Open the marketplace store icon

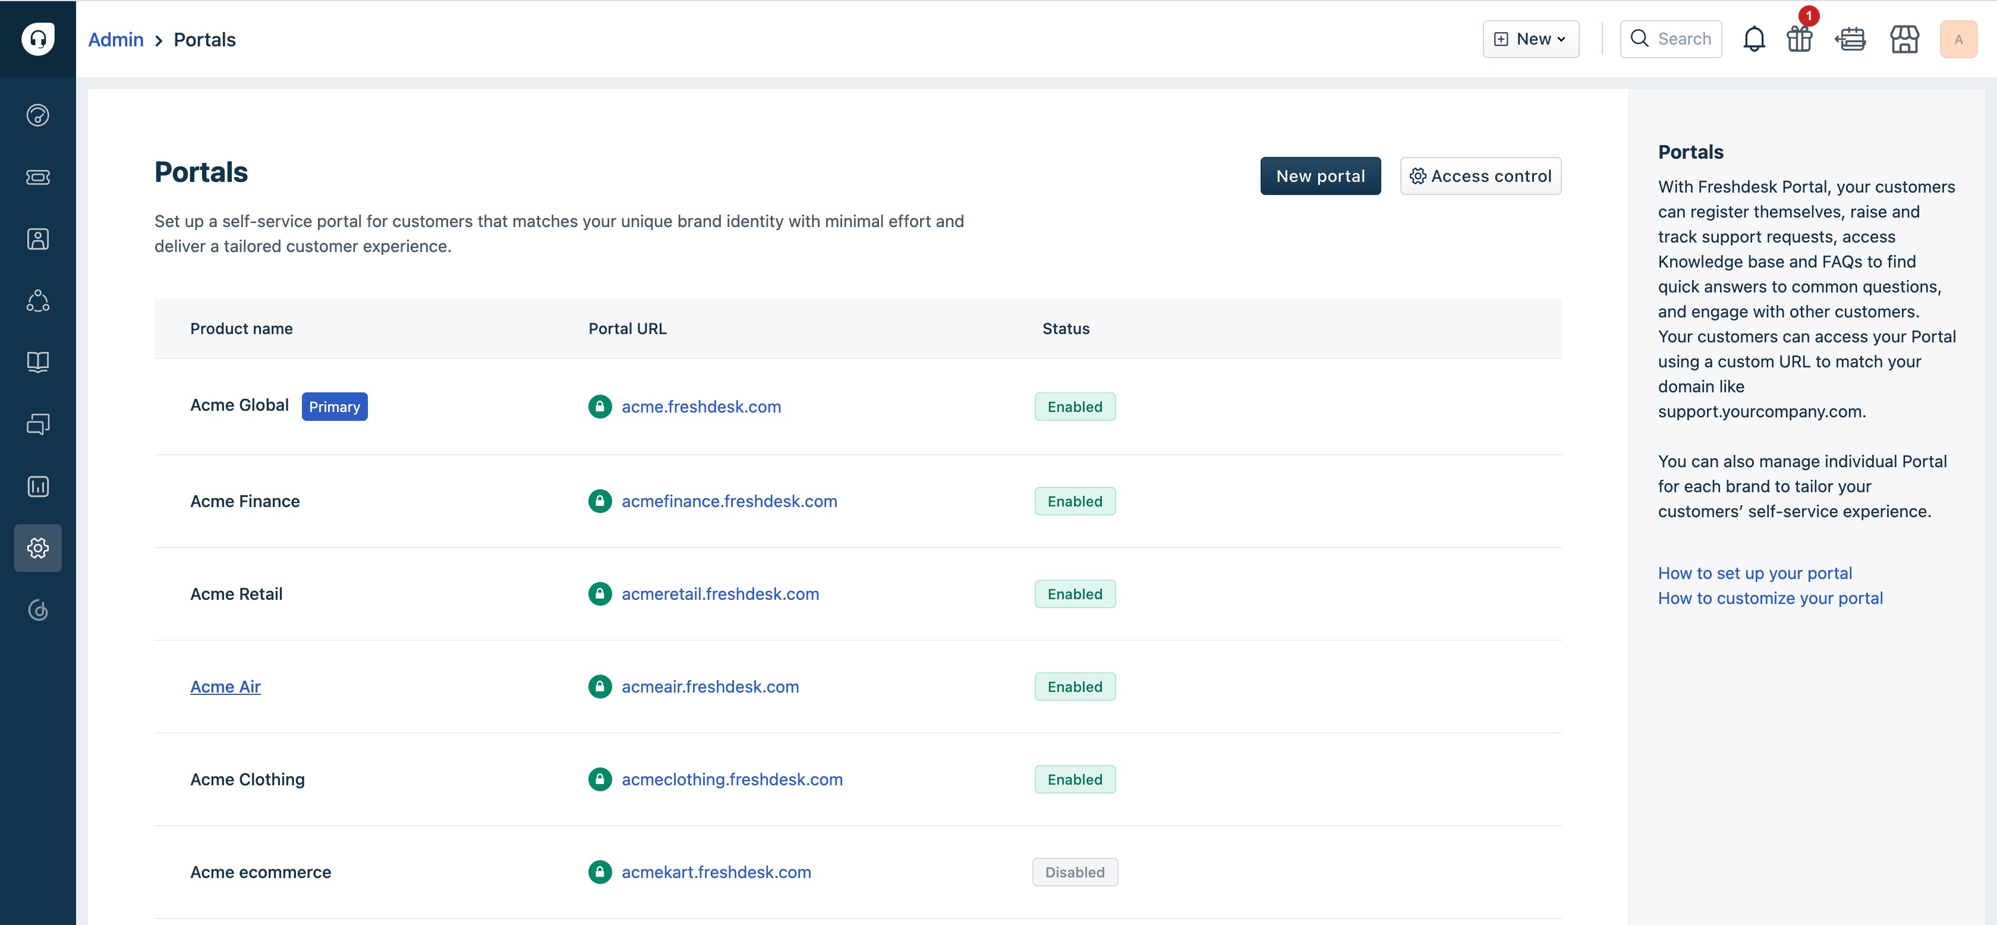point(1904,39)
